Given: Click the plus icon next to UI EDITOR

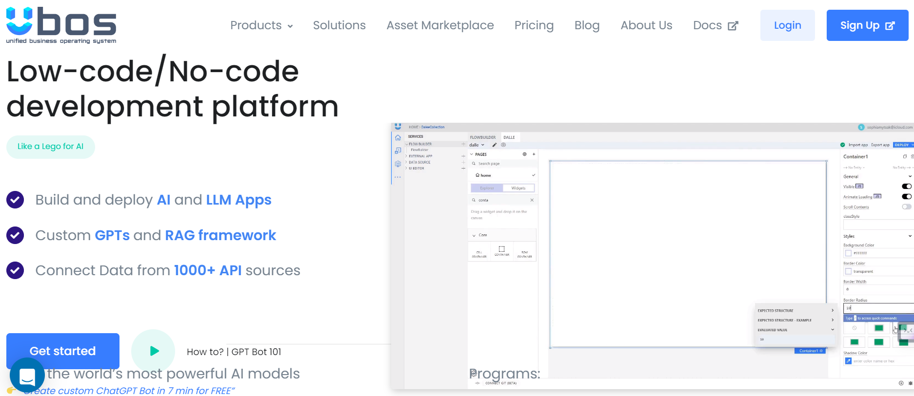Looking at the screenshot, I should click(463, 168).
